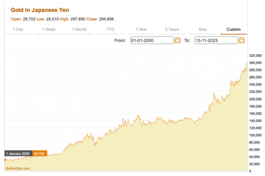Choose the 3 Years range tab

point(172,29)
